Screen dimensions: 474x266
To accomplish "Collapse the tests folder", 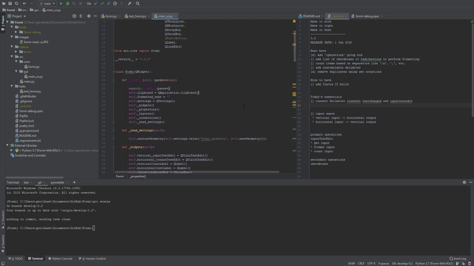I will [x=12, y=86].
